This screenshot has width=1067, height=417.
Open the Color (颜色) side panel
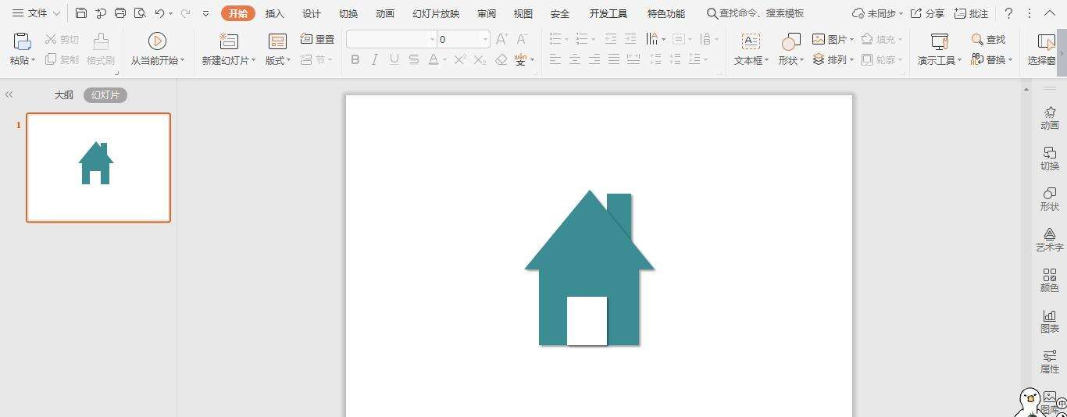pos(1049,280)
